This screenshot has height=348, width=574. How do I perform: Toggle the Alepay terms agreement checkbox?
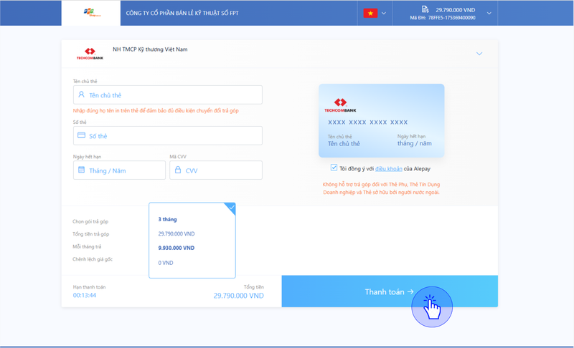point(334,168)
